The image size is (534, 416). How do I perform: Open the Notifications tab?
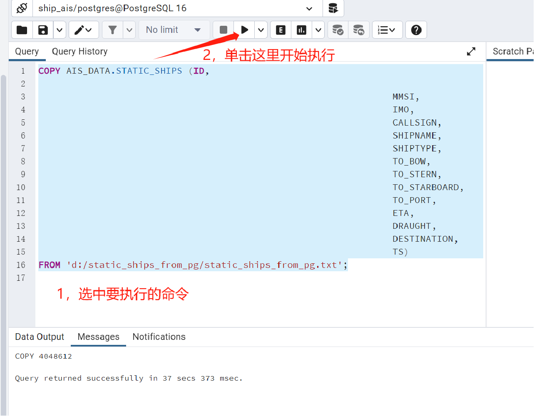click(x=159, y=337)
